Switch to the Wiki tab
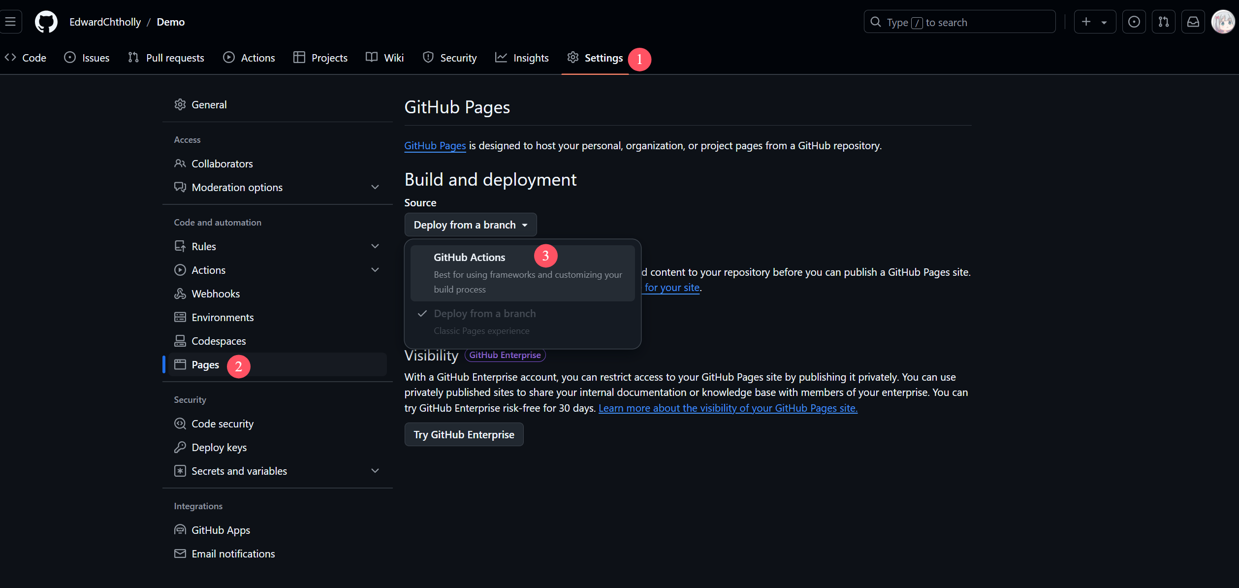The height and width of the screenshot is (588, 1239). (384, 58)
